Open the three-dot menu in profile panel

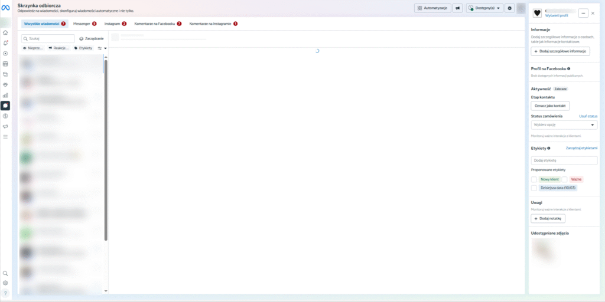click(583, 13)
